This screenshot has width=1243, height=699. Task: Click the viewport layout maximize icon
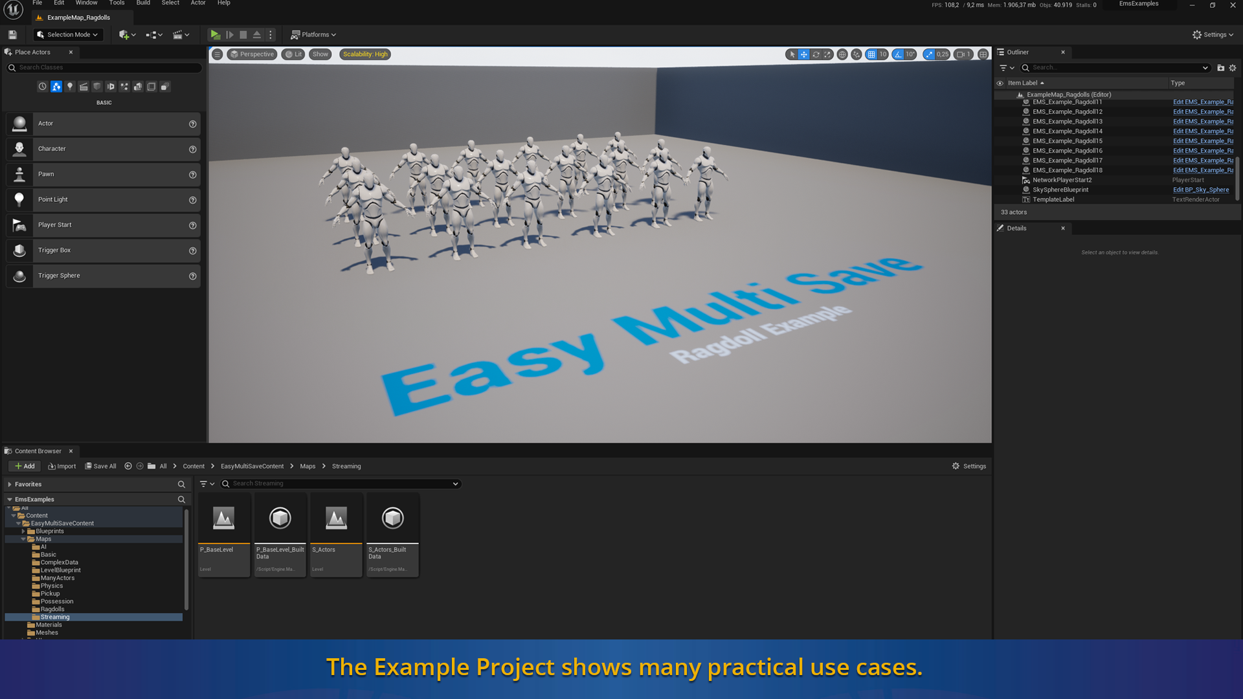pos(983,54)
